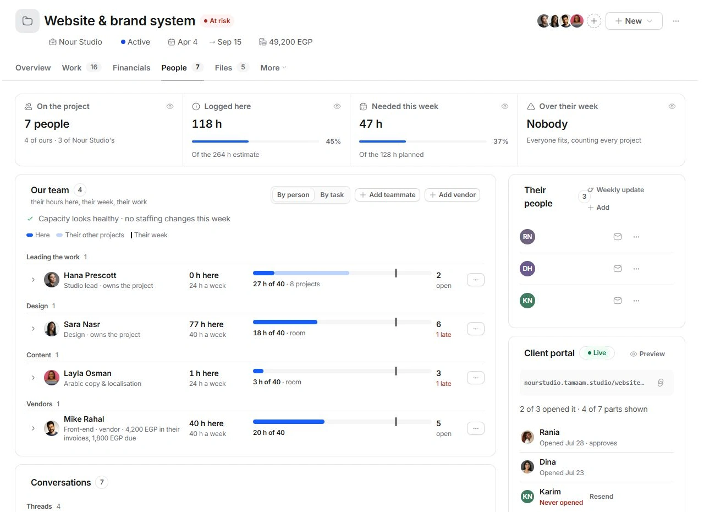The image size is (704, 512).
Task: Toggle visibility of Logged here card
Action: click(x=337, y=106)
